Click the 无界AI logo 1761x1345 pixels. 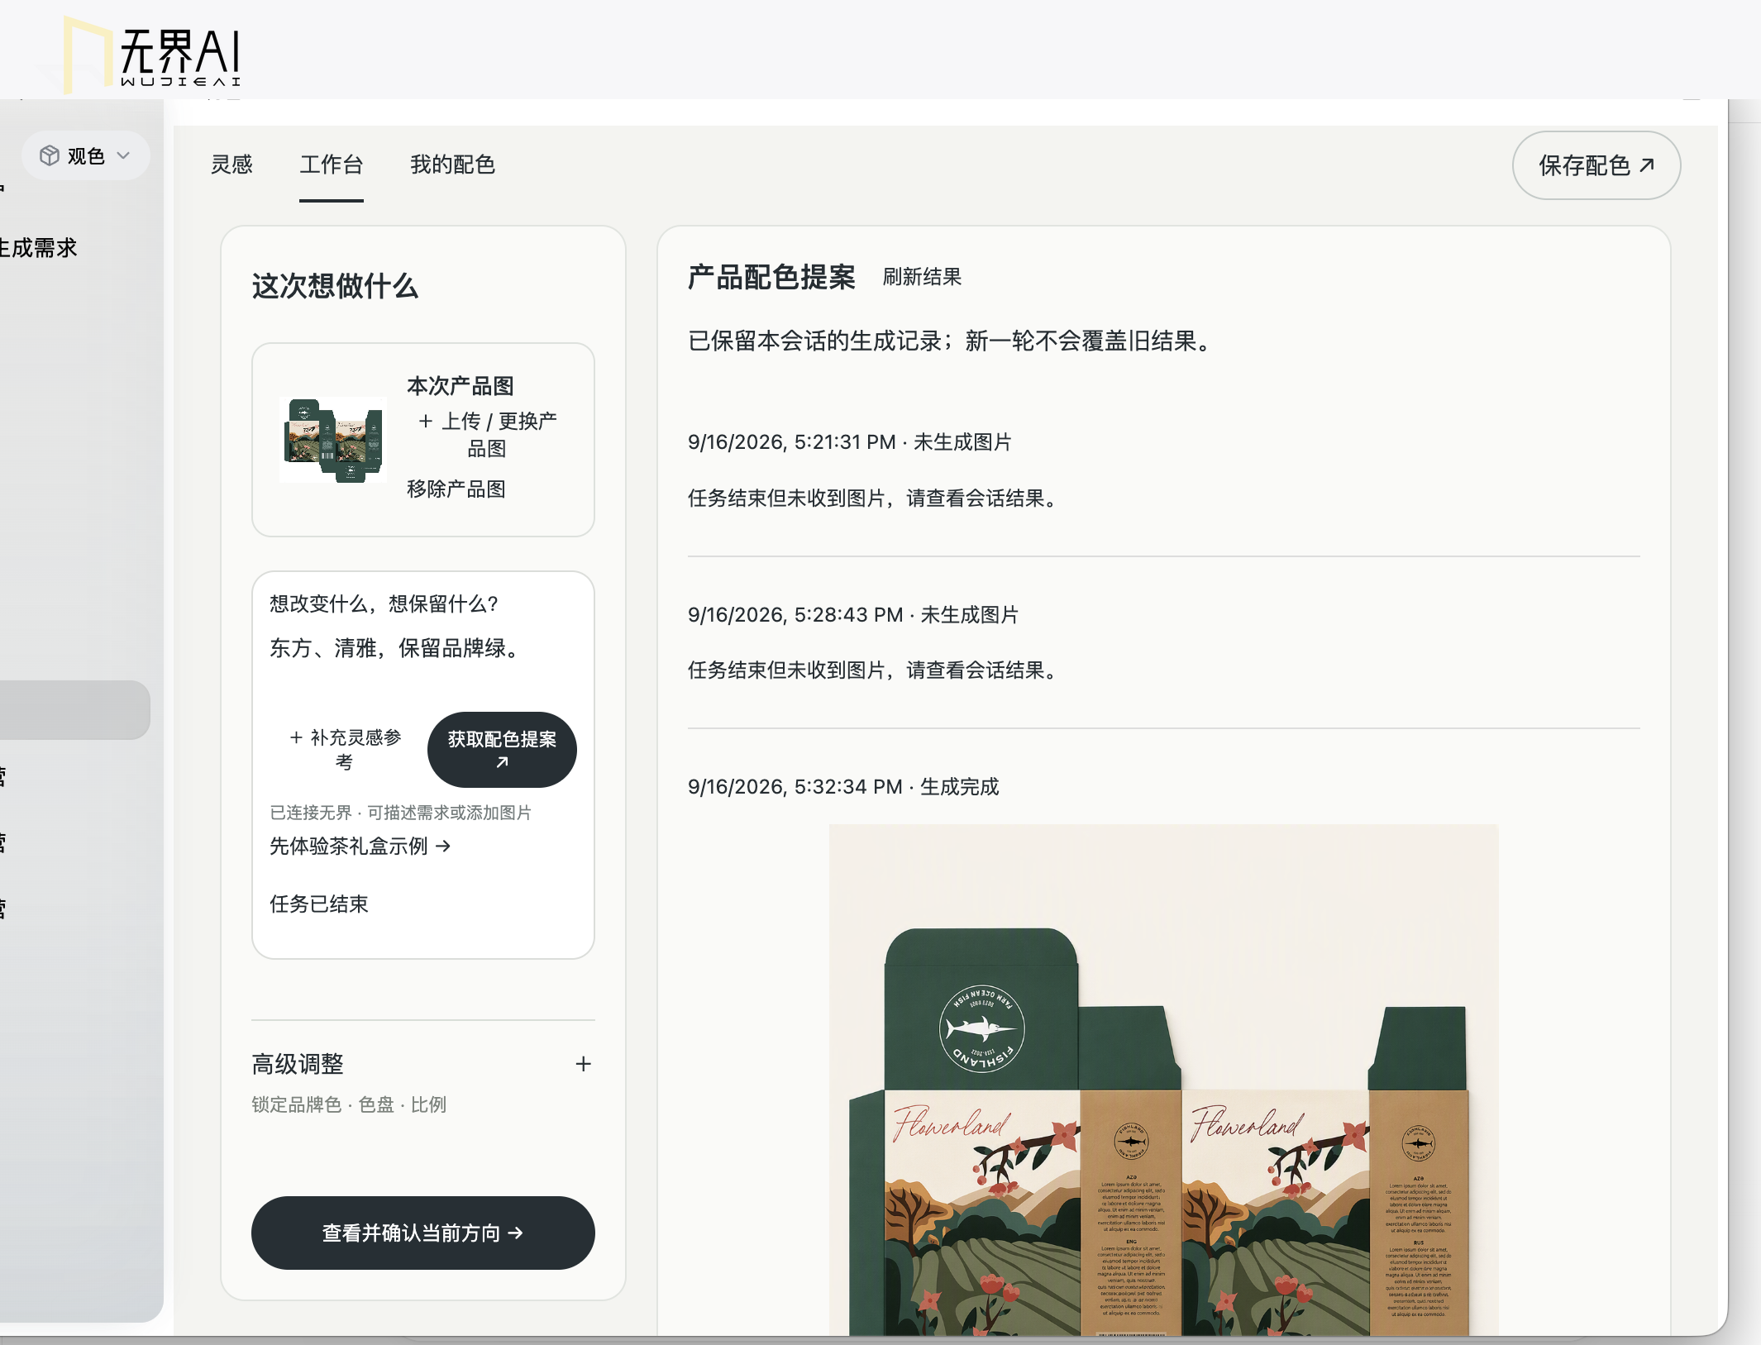pos(153,54)
